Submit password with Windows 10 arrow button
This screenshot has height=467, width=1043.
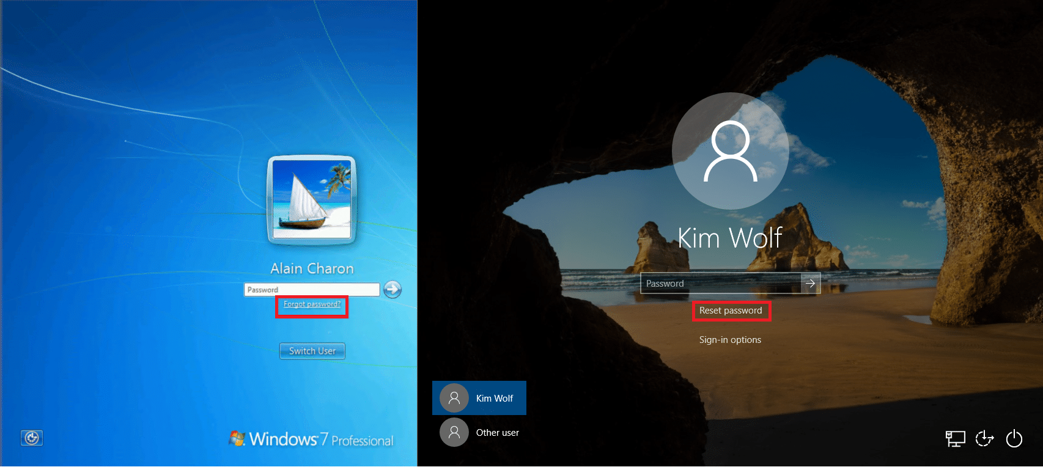tap(811, 284)
